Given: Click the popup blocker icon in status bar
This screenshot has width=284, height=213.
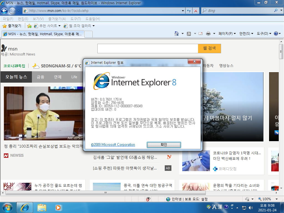Looking at the screenshot, I should coord(148,199).
